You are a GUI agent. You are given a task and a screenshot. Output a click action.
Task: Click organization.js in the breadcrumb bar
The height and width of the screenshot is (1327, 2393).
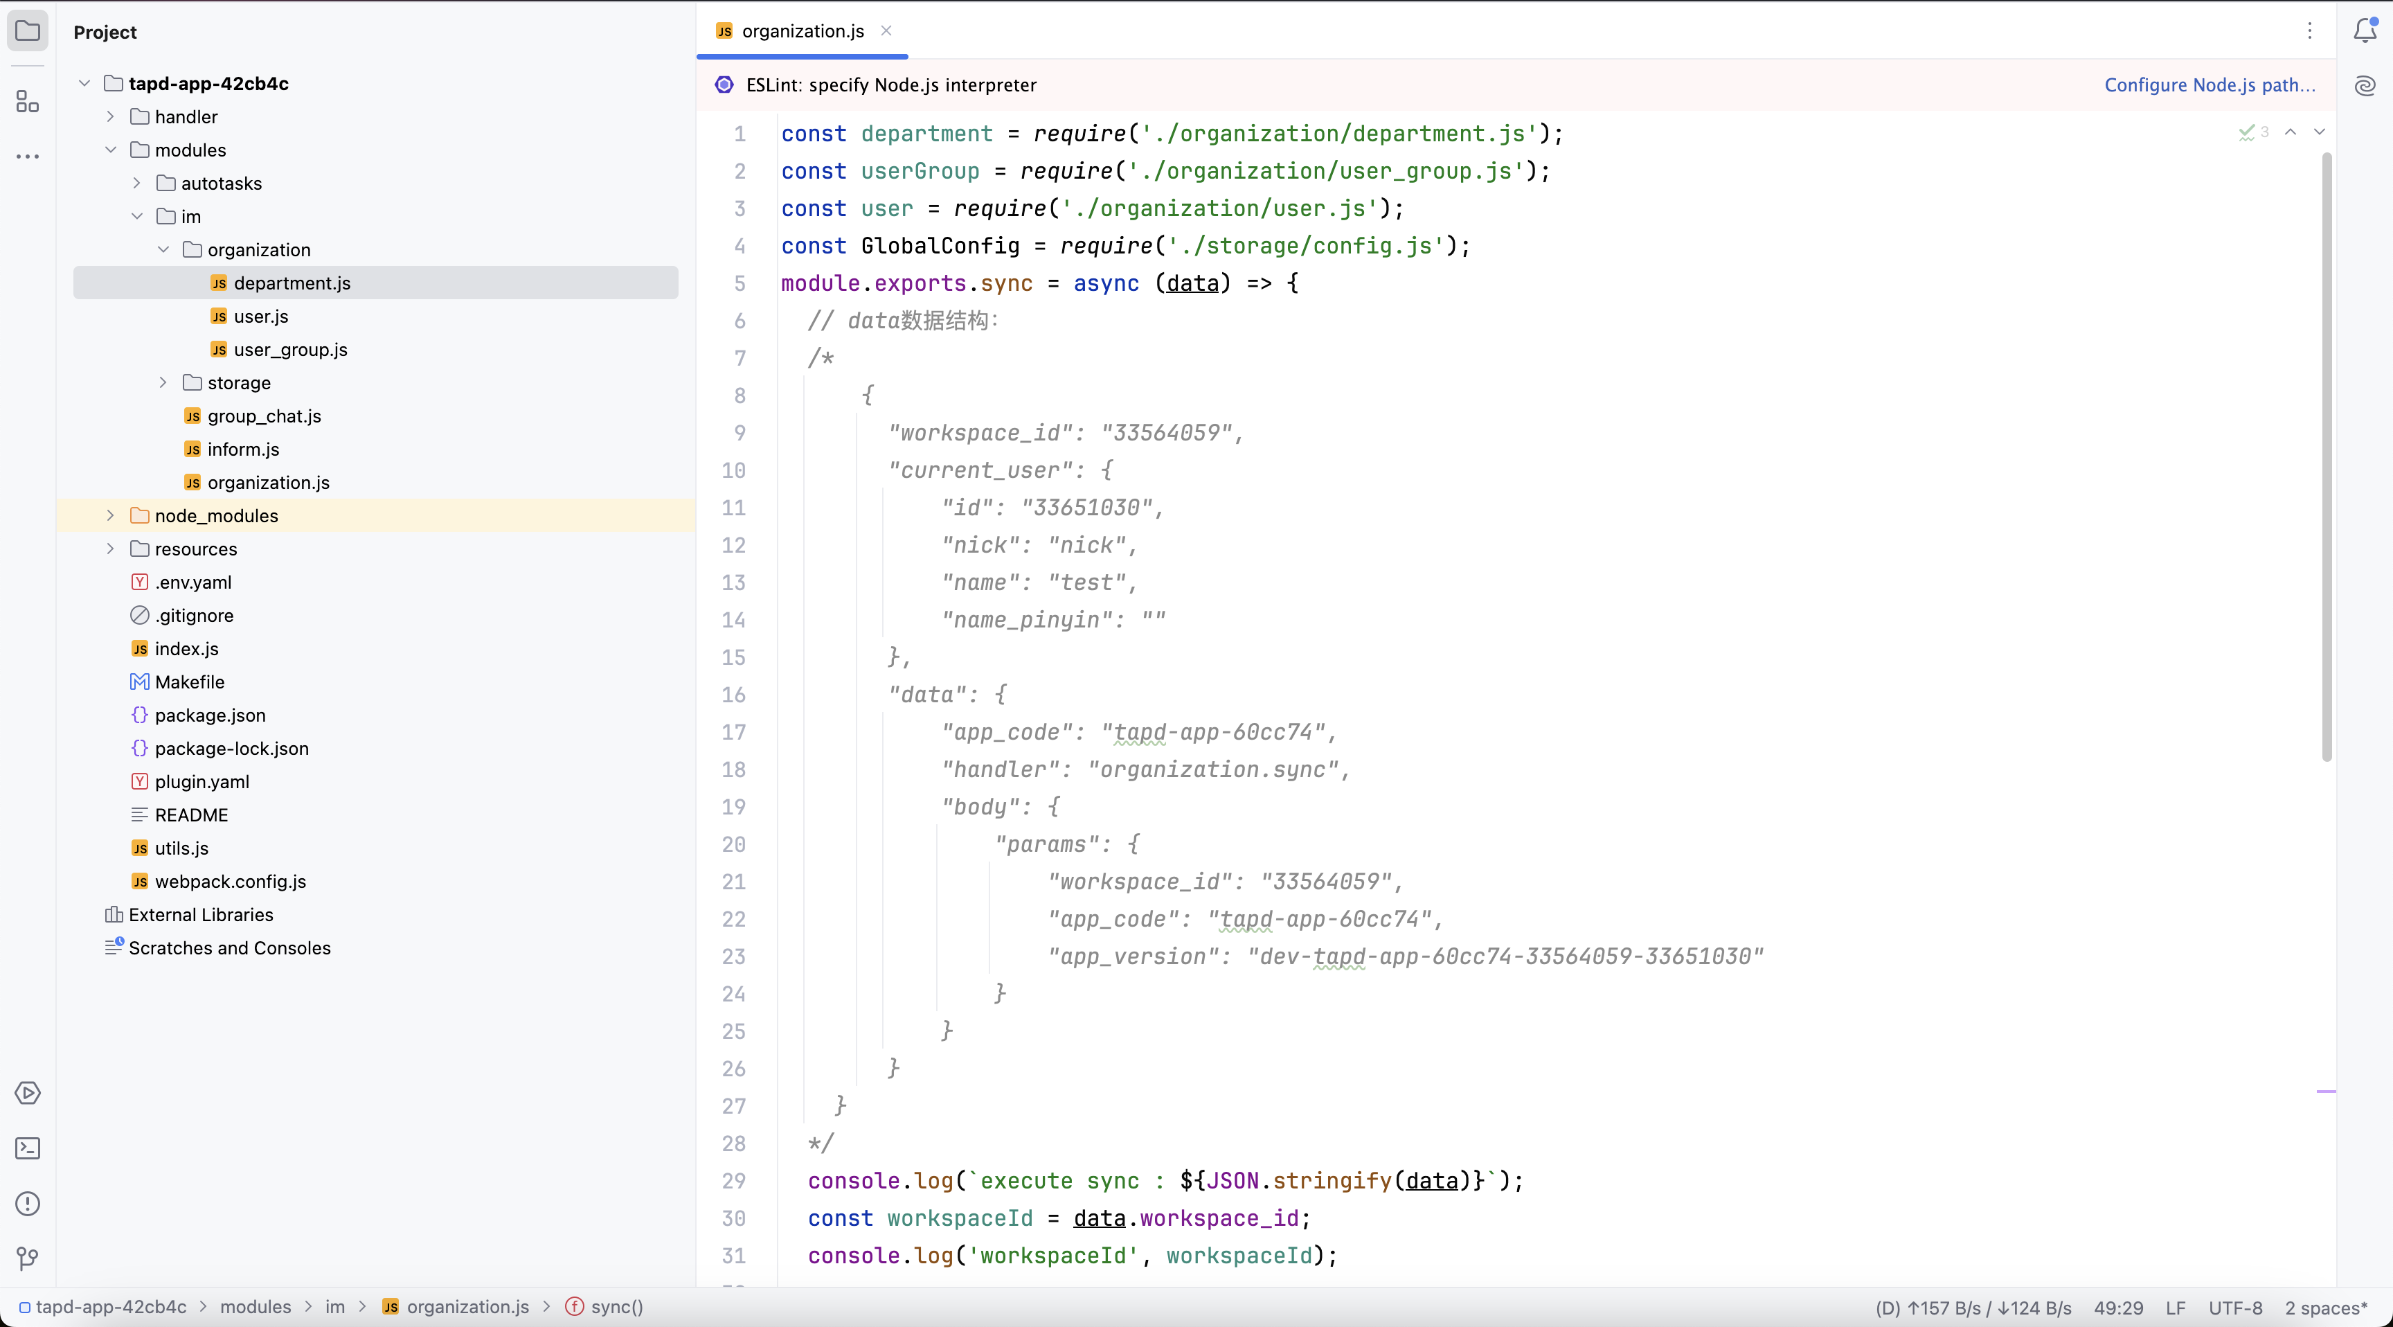[x=468, y=1306]
